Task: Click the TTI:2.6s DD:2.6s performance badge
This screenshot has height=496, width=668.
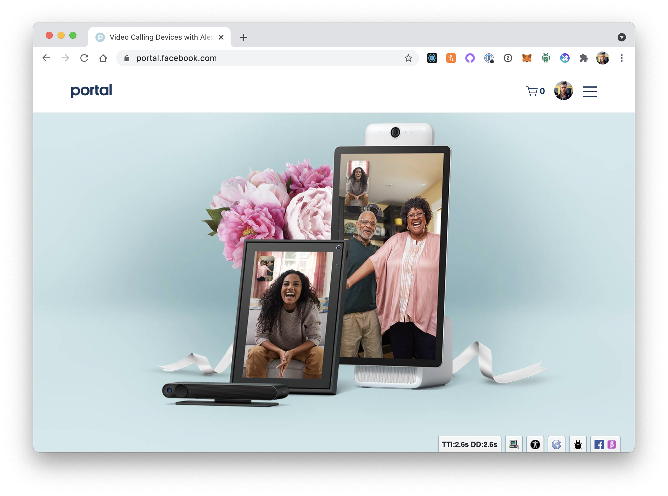Action: pos(469,444)
